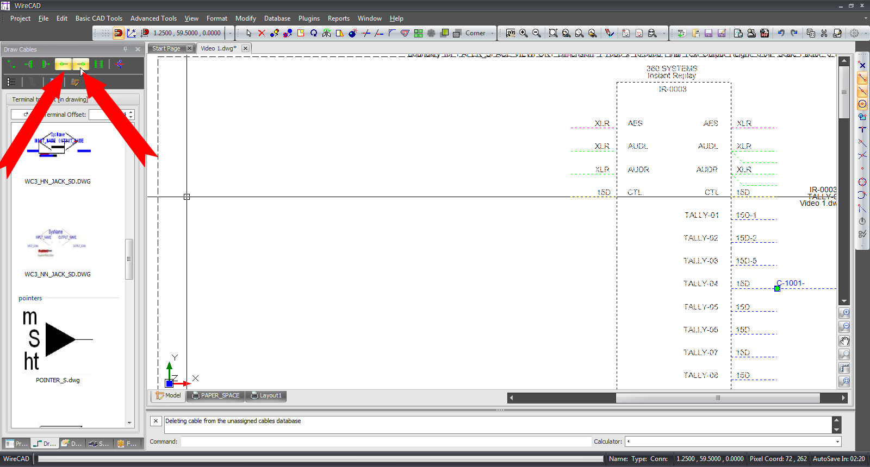
Task: Click the Save floppy disk icon
Action: 709,33
